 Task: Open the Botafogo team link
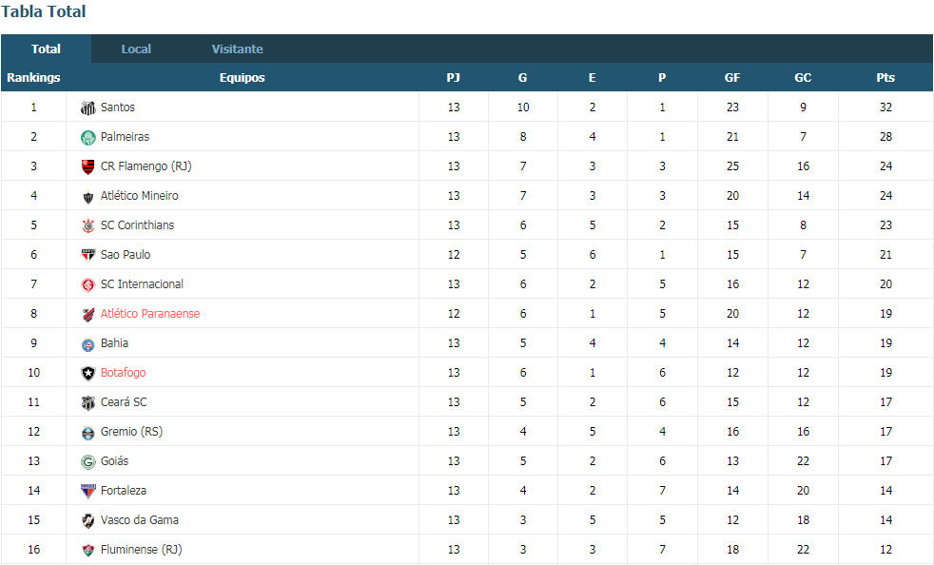tap(124, 373)
